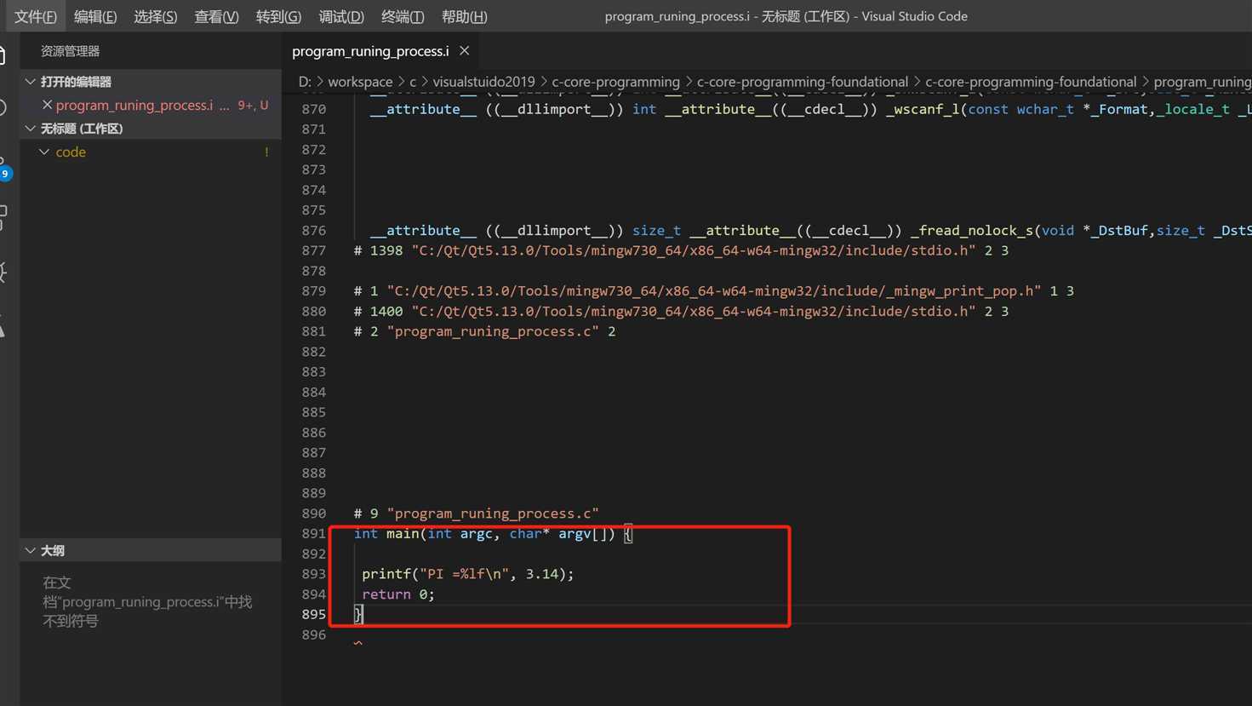The width and height of the screenshot is (1252, 706).
Task: Select program_runing_process.i in open editors list
Action: [134, 105]
